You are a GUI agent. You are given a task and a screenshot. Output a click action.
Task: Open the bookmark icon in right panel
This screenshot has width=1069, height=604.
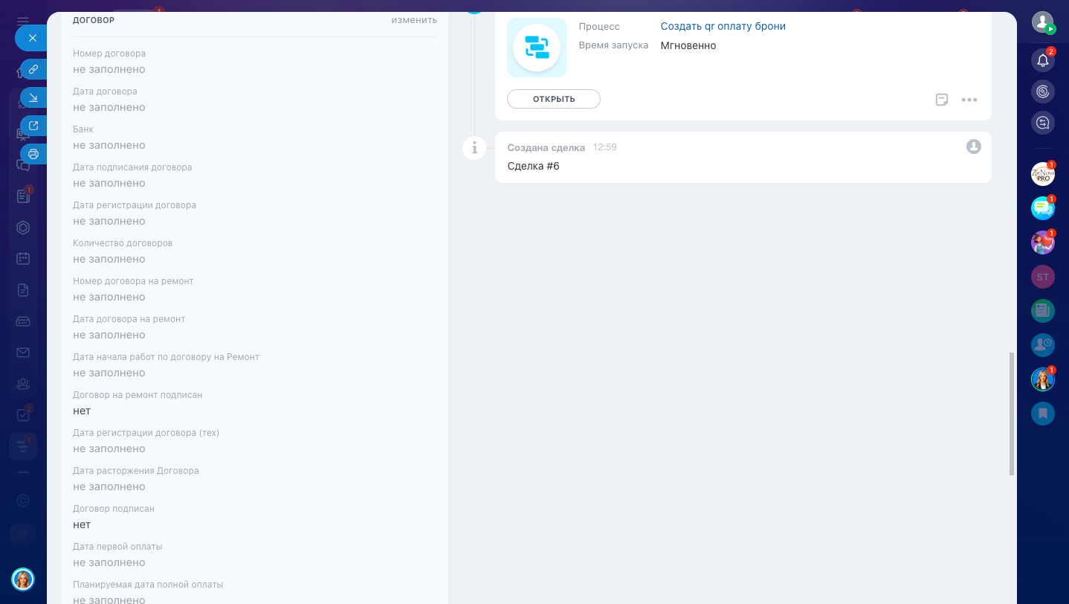click(x=1043, y=414)
